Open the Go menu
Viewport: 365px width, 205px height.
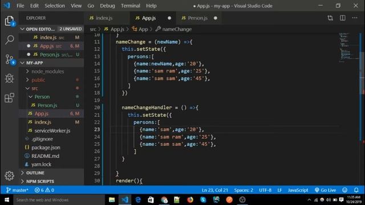(x=91, y=6)
